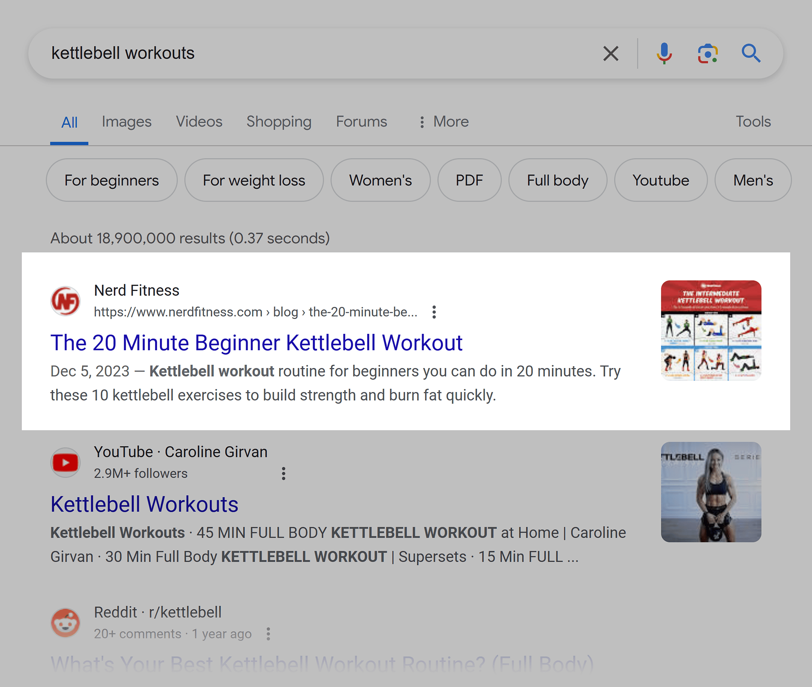Clear the search query with the X icon
The height and width of the screenshot is (687, 812).
[x=610, y=53]
